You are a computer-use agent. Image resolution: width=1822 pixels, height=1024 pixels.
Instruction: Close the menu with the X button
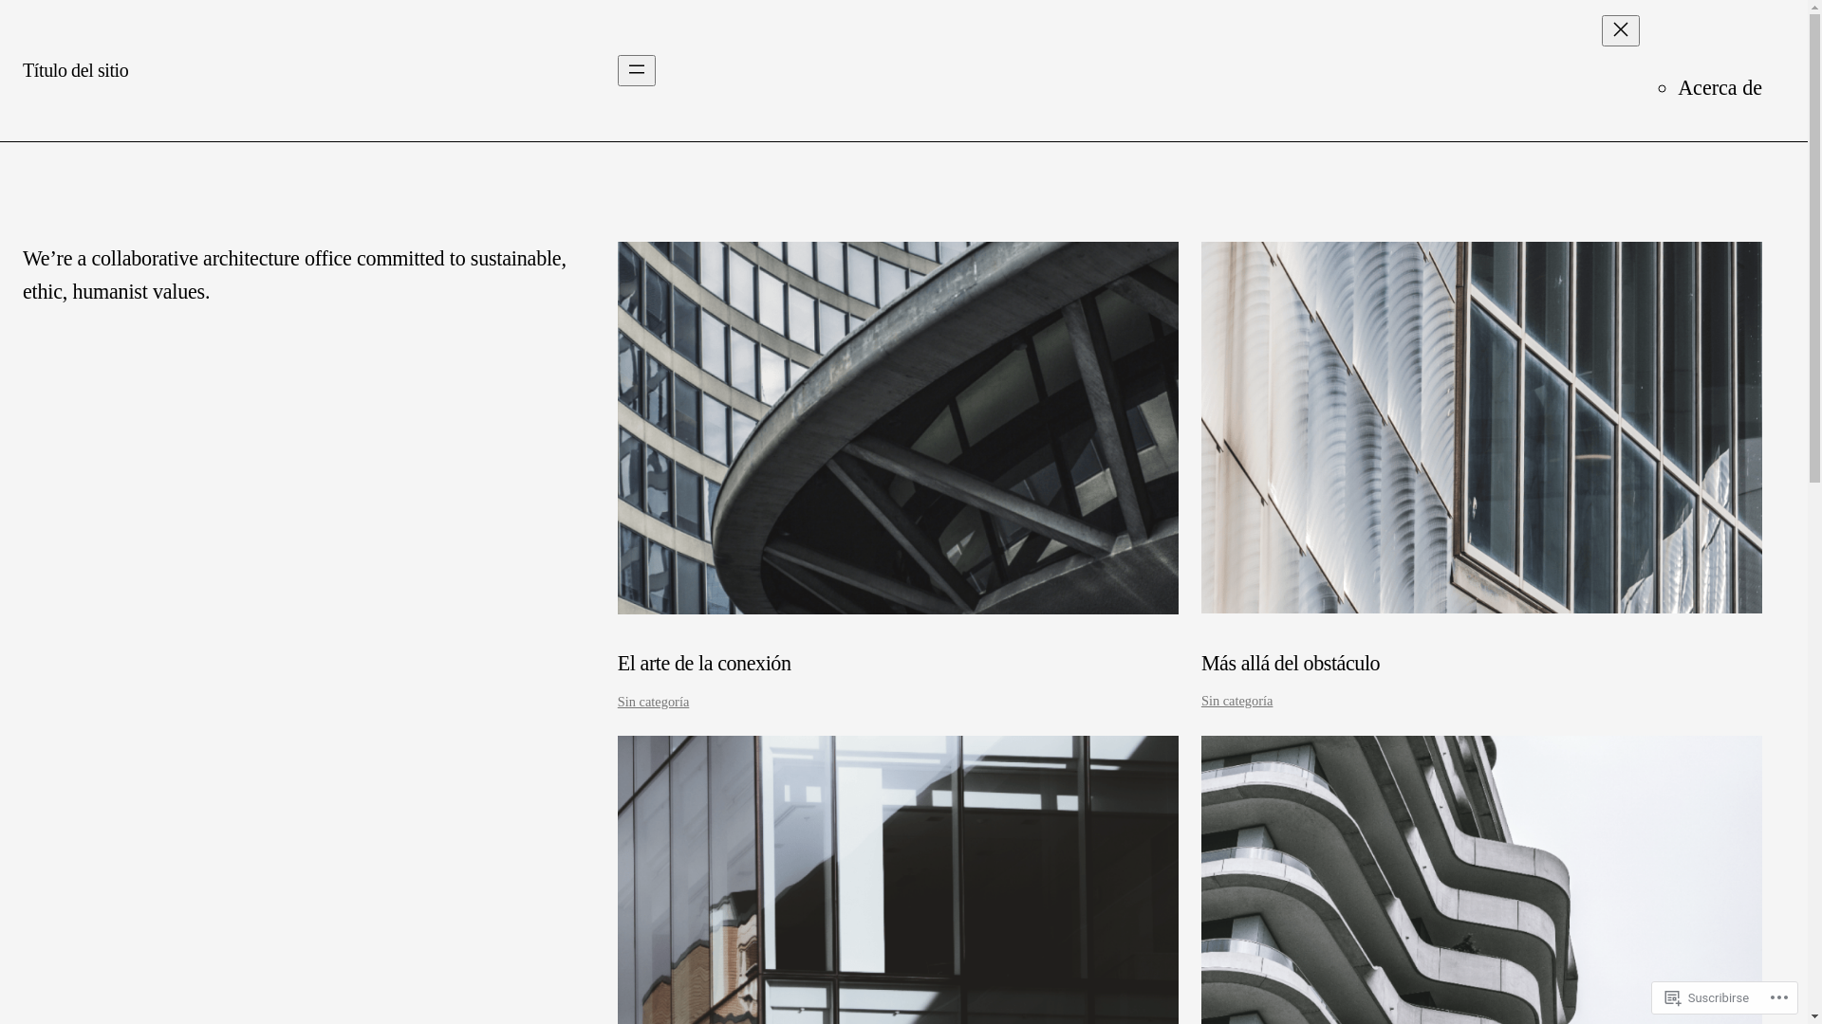click(x=1620, y=30)
